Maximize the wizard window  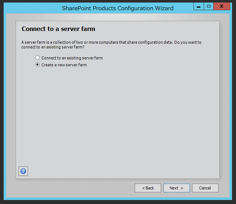tap(209, 6)
